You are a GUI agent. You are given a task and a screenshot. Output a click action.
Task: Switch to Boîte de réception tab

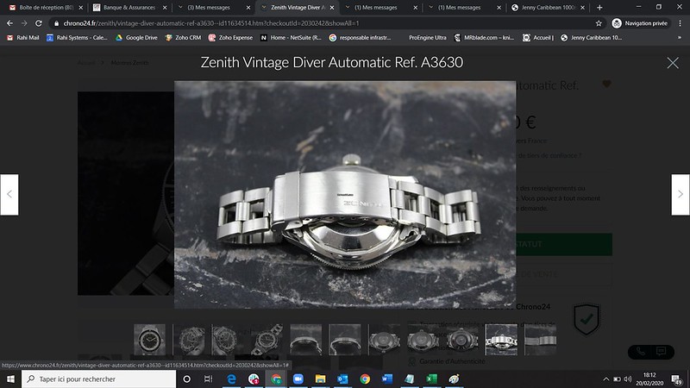(x=46, y=8)
